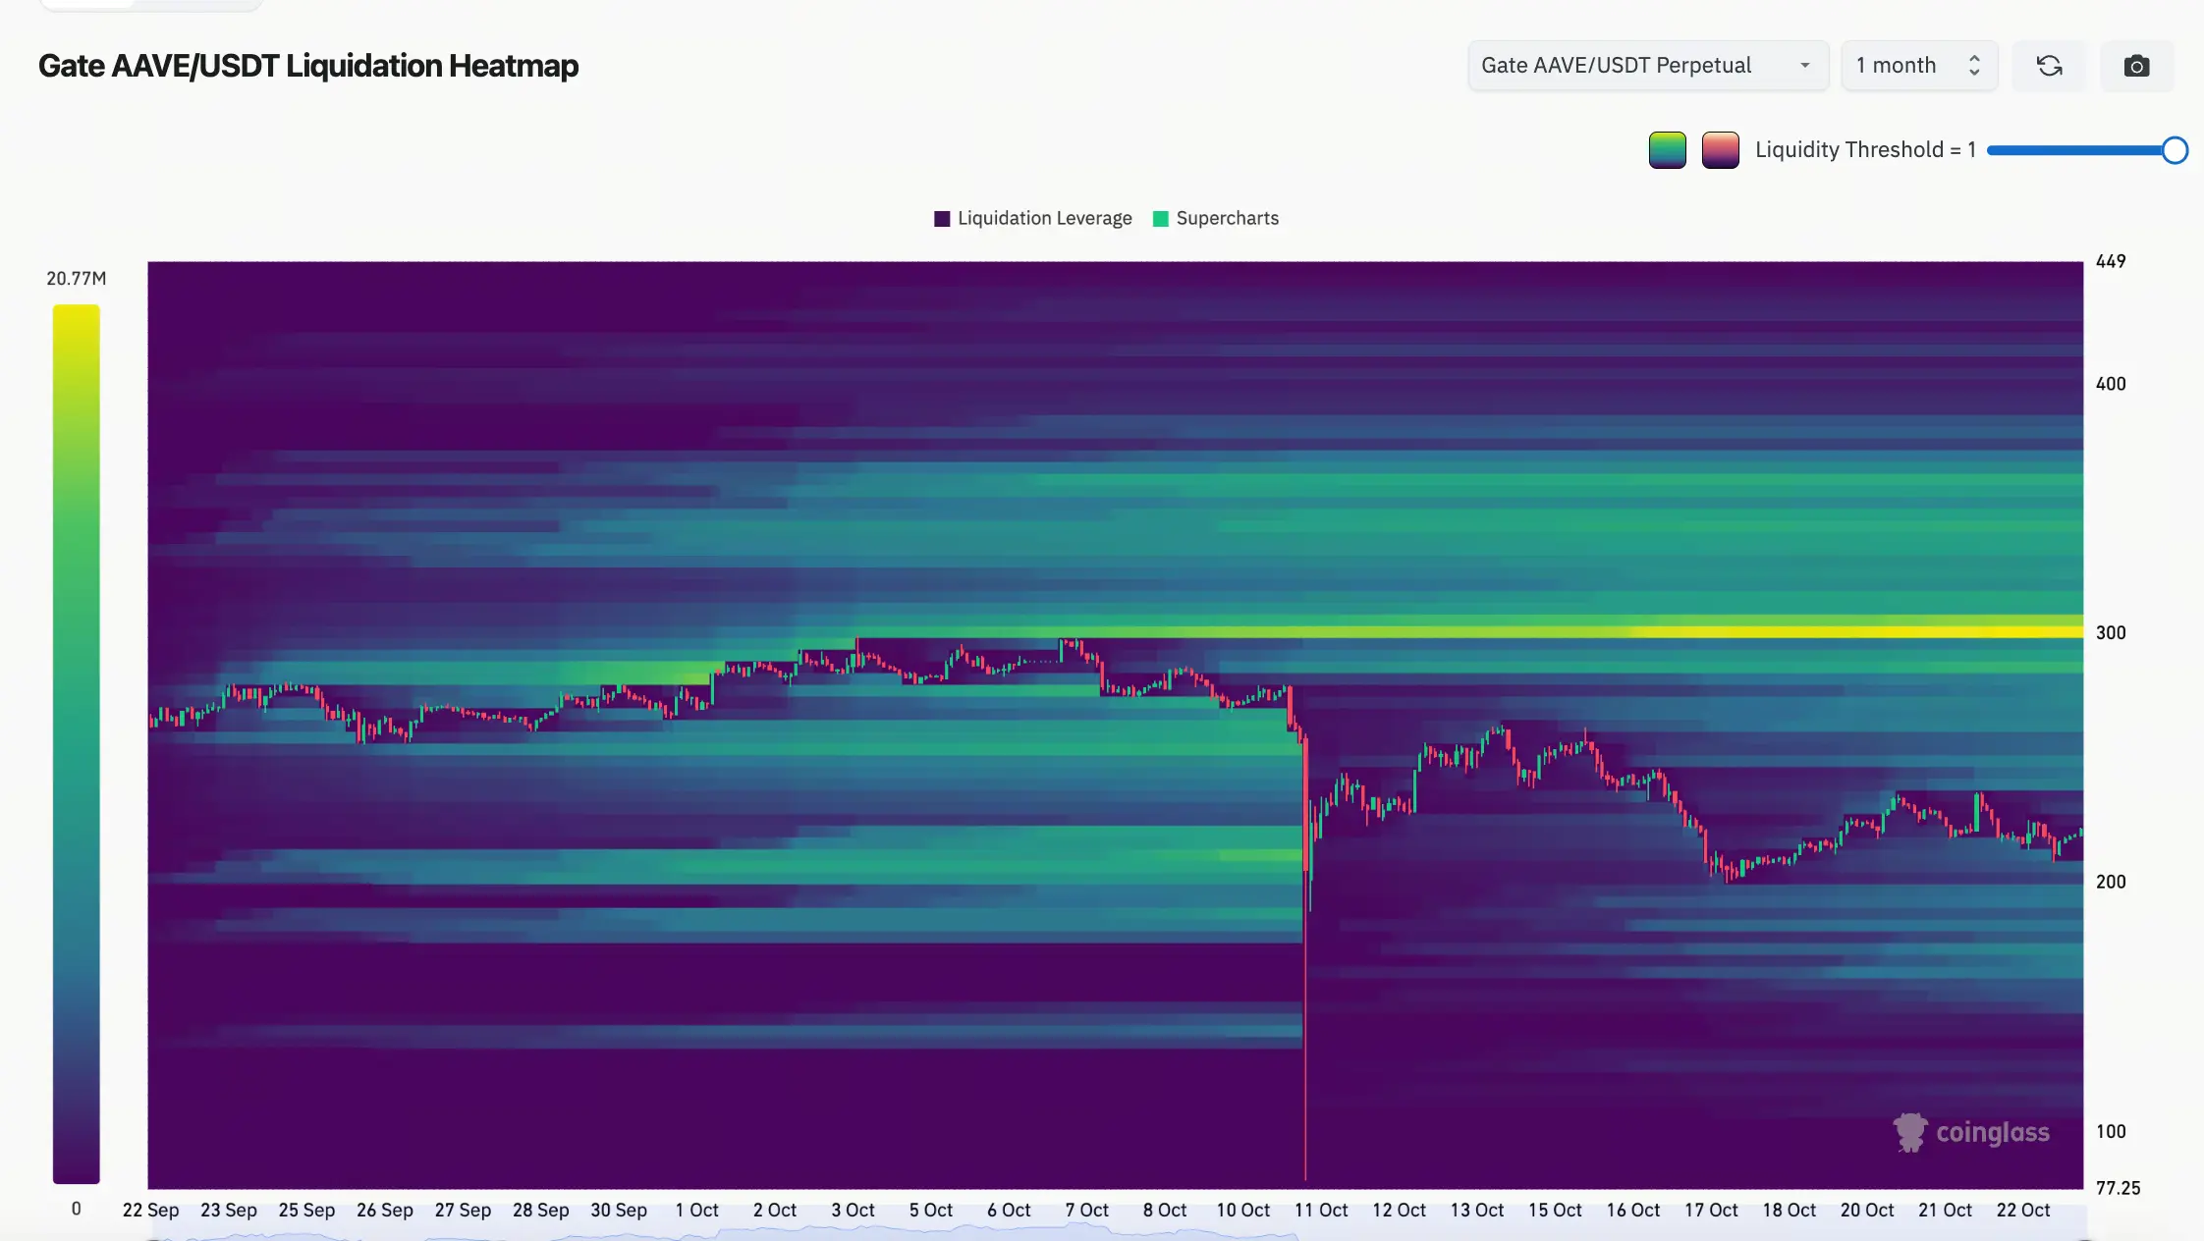Click the camera screenshot icon
The image size is (2204, 1241).
2136,66
